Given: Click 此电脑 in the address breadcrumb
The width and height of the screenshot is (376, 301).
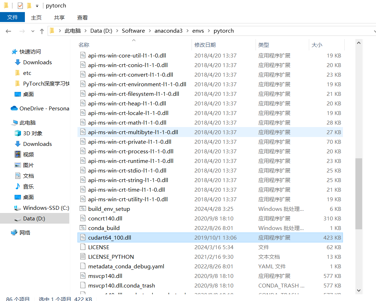Looking at the screenshot, I should 72,31.
